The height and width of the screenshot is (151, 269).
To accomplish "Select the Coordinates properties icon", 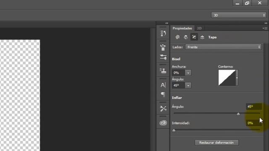I will point(202,37).
